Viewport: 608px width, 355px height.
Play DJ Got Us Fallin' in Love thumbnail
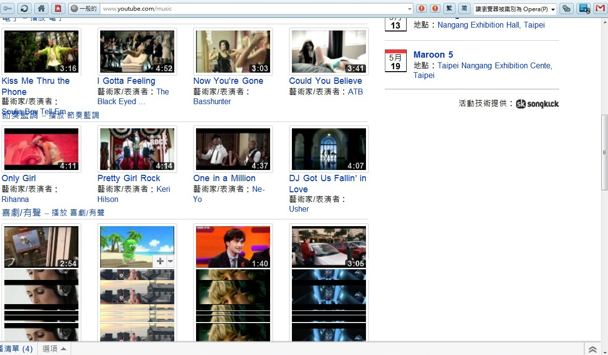pos(329,149)
